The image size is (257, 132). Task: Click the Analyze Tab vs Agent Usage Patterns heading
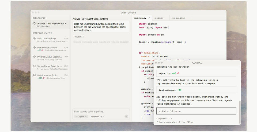(90, 19)
